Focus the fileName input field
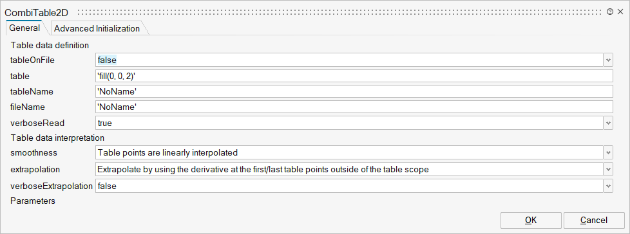The width and height of the screenshot is (630, 234). pyautogui.click(x=354, y=107)
